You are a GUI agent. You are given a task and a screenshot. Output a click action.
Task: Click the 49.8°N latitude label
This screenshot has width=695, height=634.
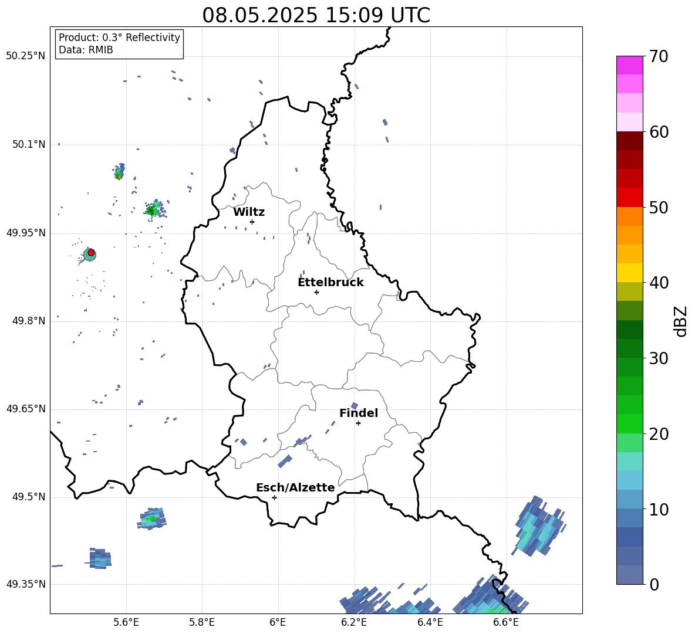pyautogui.click(x=29, y=321)
